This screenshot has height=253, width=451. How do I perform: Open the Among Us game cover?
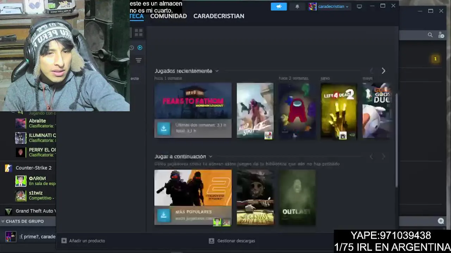(297, 111)
